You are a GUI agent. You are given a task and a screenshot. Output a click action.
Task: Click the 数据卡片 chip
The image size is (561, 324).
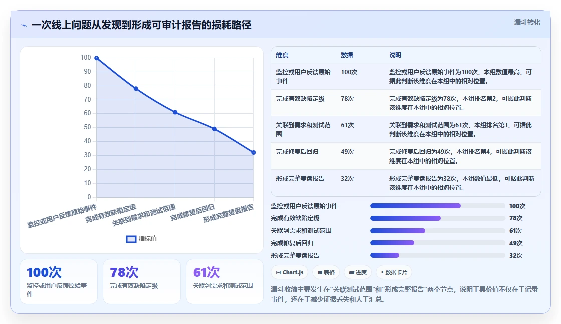point(394,272)
